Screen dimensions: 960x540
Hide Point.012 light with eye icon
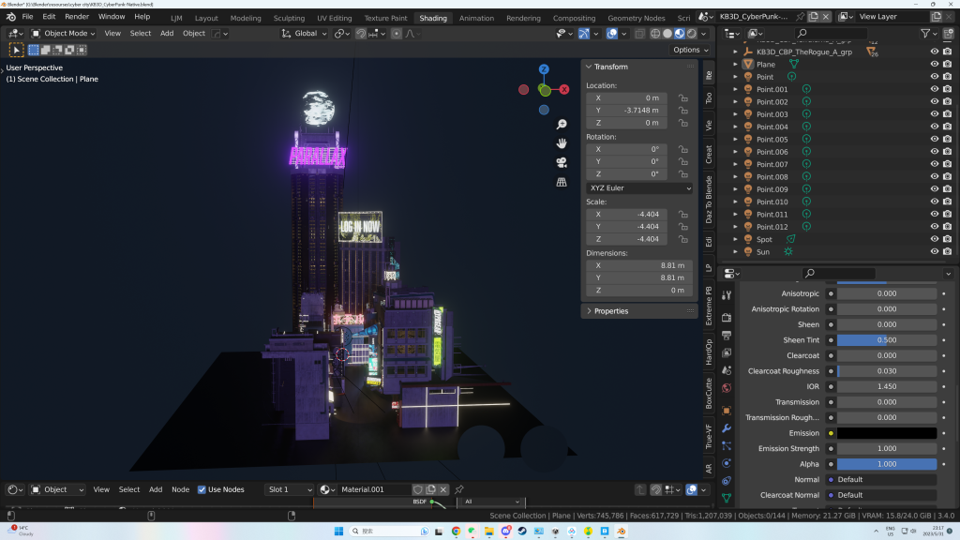(x=935, y=227)
